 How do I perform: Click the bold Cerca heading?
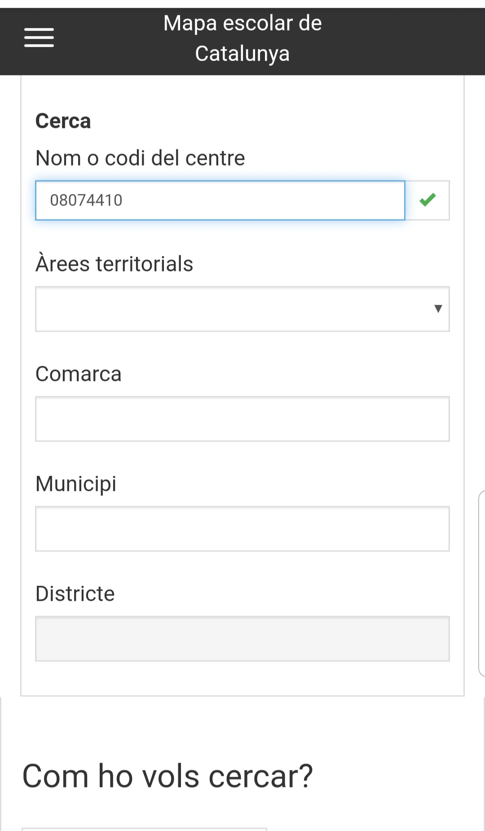click(63, 121)
